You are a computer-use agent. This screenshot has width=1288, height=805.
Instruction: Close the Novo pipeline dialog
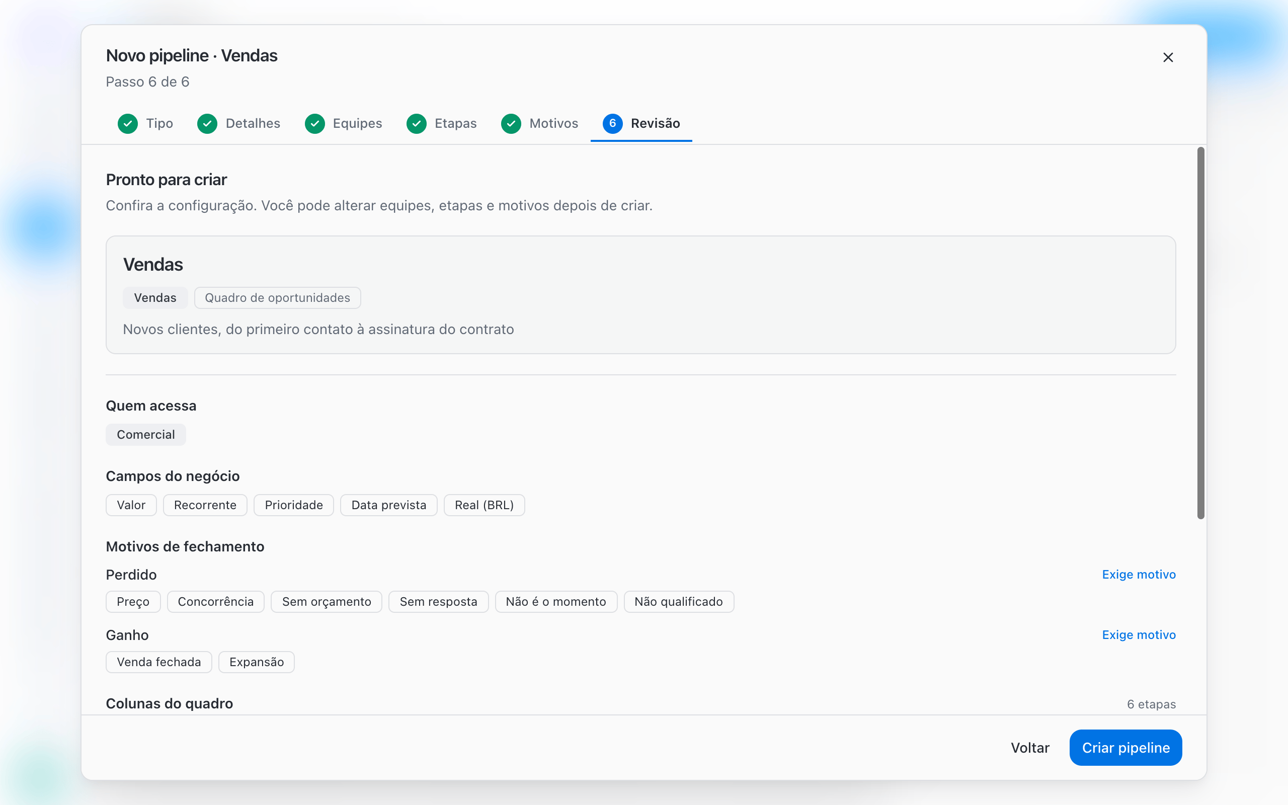[x=1168, y=57]
